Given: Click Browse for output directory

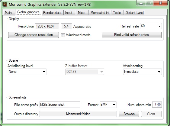Looking at the screenshot, I should click(129, 114).
